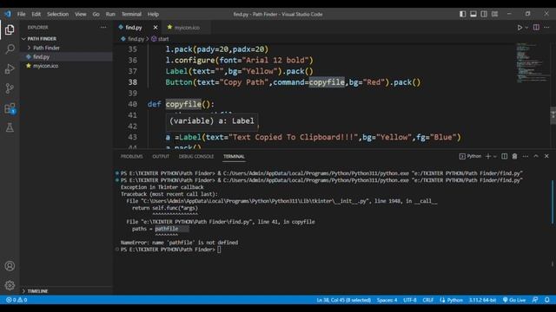The height and width of the screenshot is (312, 556).
Task: Maximize terminal panel with up chevron
Action: point(536,156)
